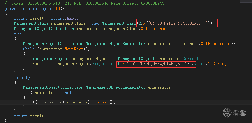This screenshot has width=252, height=123.
Task: Click the 'while' keyword
Action: click(x=29, y=49)
